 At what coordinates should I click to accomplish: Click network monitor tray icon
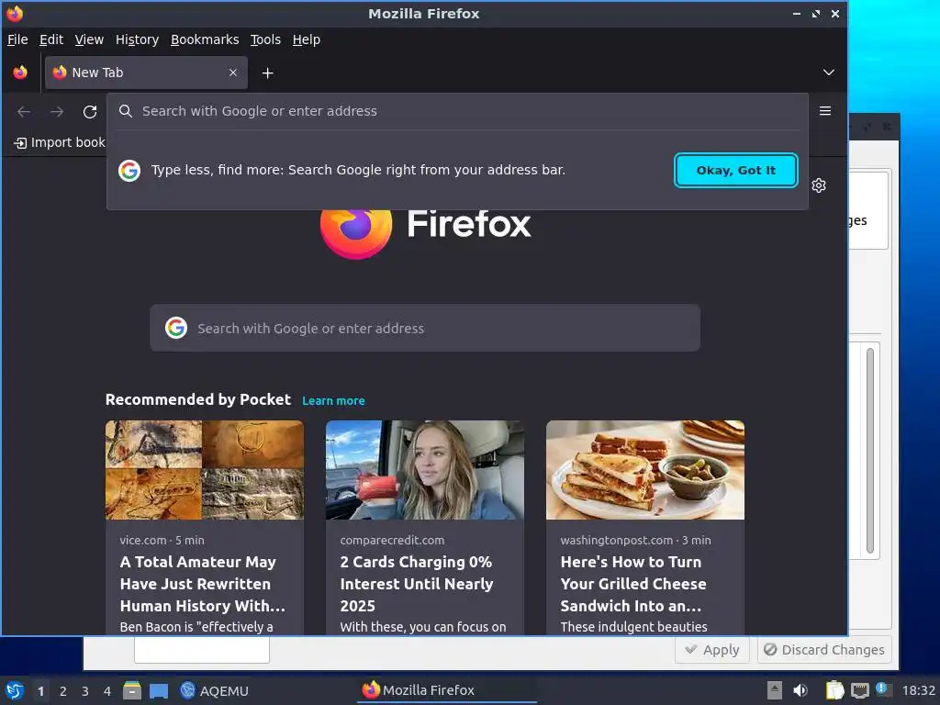pos(859,690)
